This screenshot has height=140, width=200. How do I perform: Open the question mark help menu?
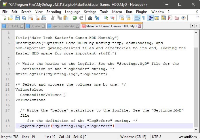click(169, 12)
